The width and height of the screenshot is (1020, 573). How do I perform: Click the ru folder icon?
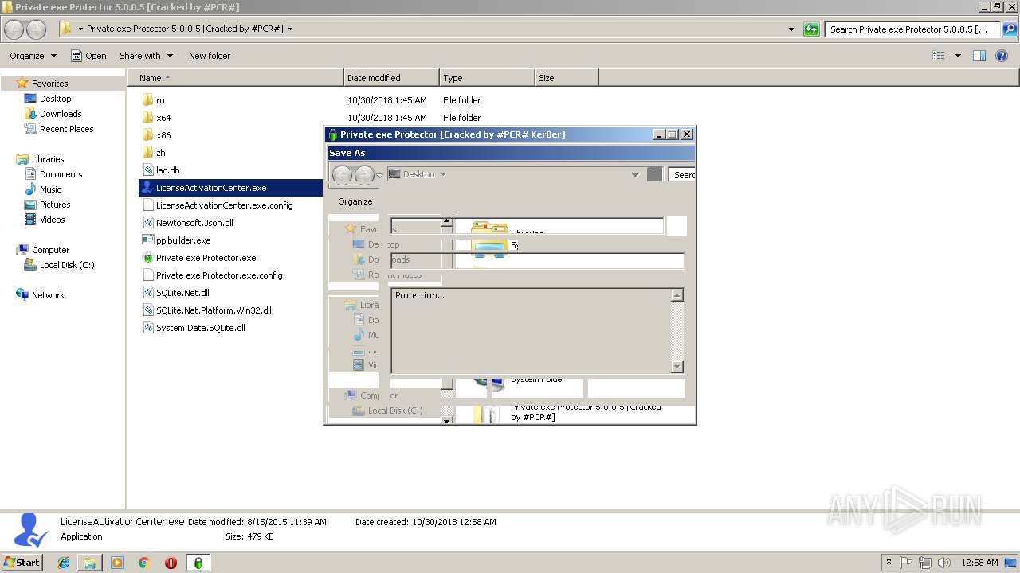[x=147, y=100]
